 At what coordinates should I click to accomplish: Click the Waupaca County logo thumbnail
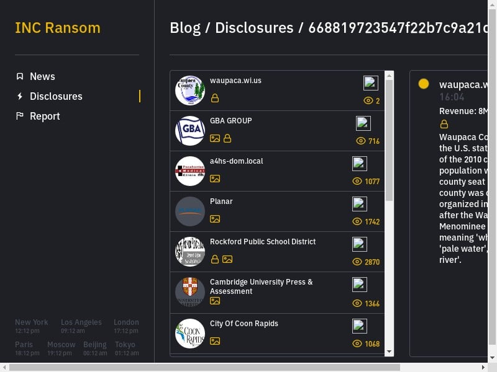click(190, 90)
